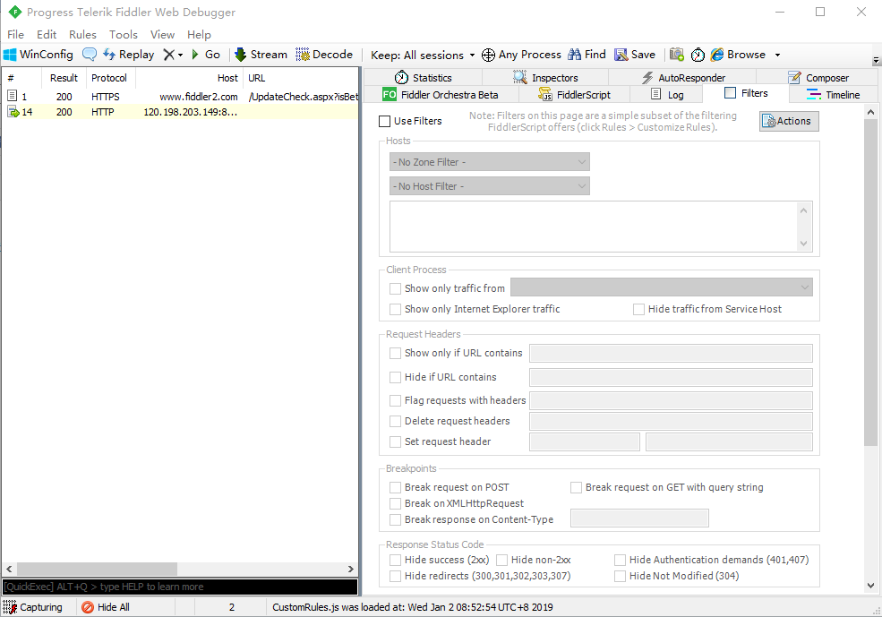This screenshot has height=617, width=882.
Task: Check Break request on POST
Action: [x=396, y=488]
